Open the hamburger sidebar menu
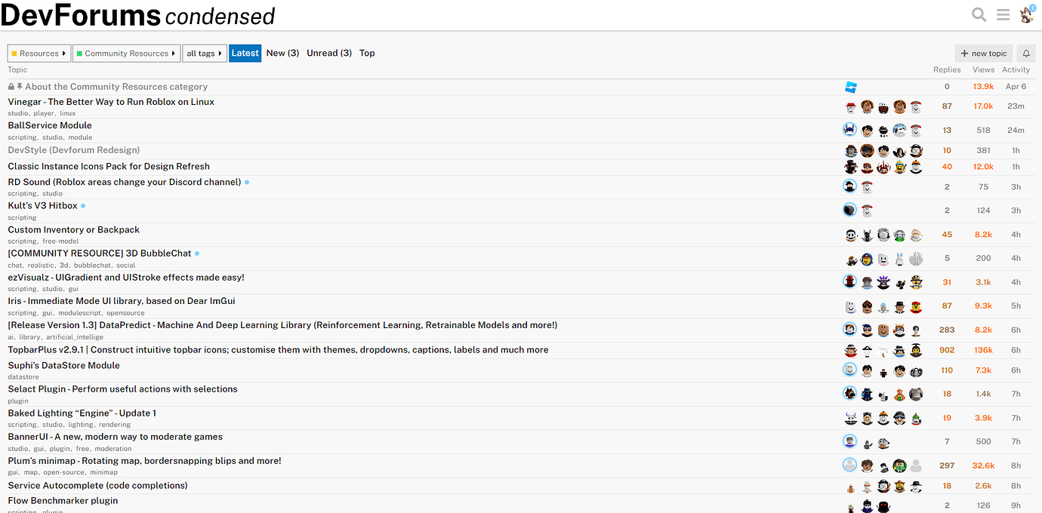This screenshot has width=1042, height=513. pyautogui.click(x=1003, y=14)
